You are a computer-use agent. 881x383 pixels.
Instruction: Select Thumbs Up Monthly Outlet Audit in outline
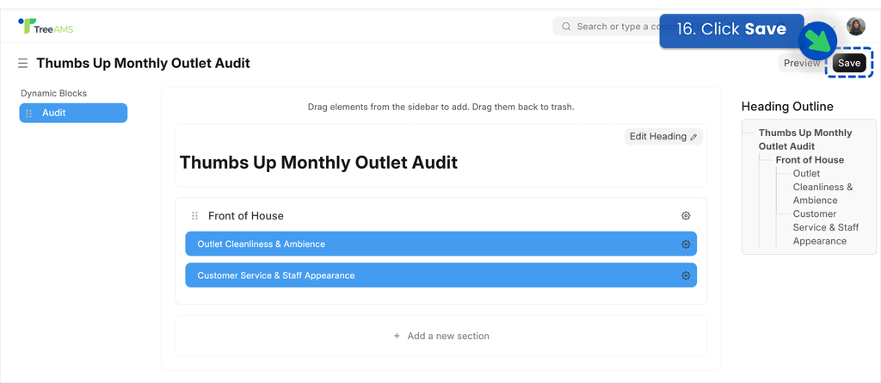pos(805,139)
